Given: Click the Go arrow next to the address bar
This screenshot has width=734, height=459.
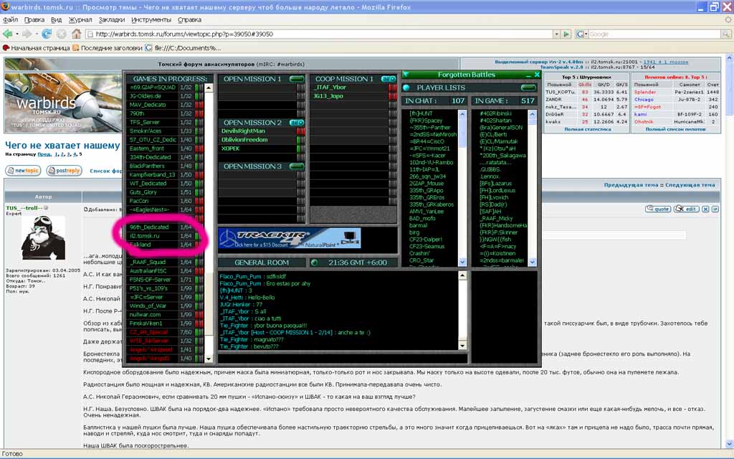Looking at the screenshot, I should (x=566, y=34).
